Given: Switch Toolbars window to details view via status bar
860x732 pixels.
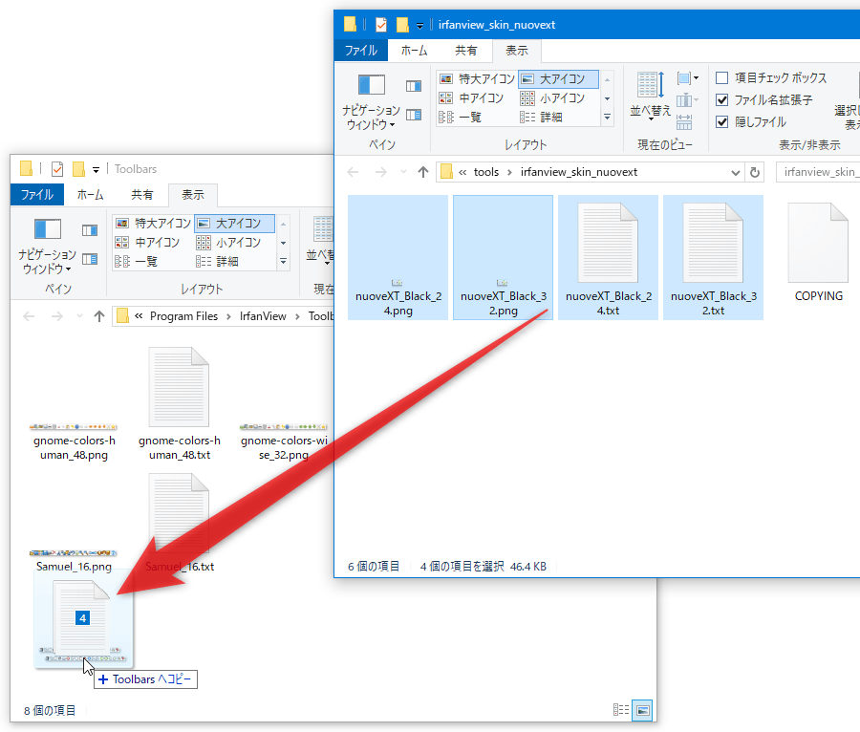Looking at the screenshot, I should coord(621,710).
